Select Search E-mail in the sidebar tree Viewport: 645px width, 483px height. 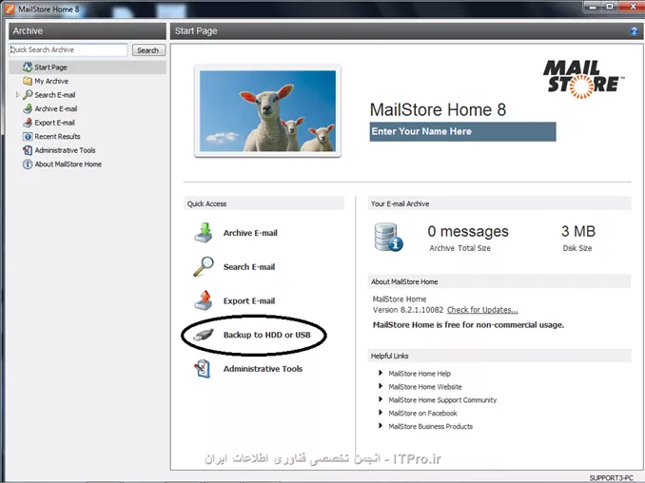coord(55,95)
